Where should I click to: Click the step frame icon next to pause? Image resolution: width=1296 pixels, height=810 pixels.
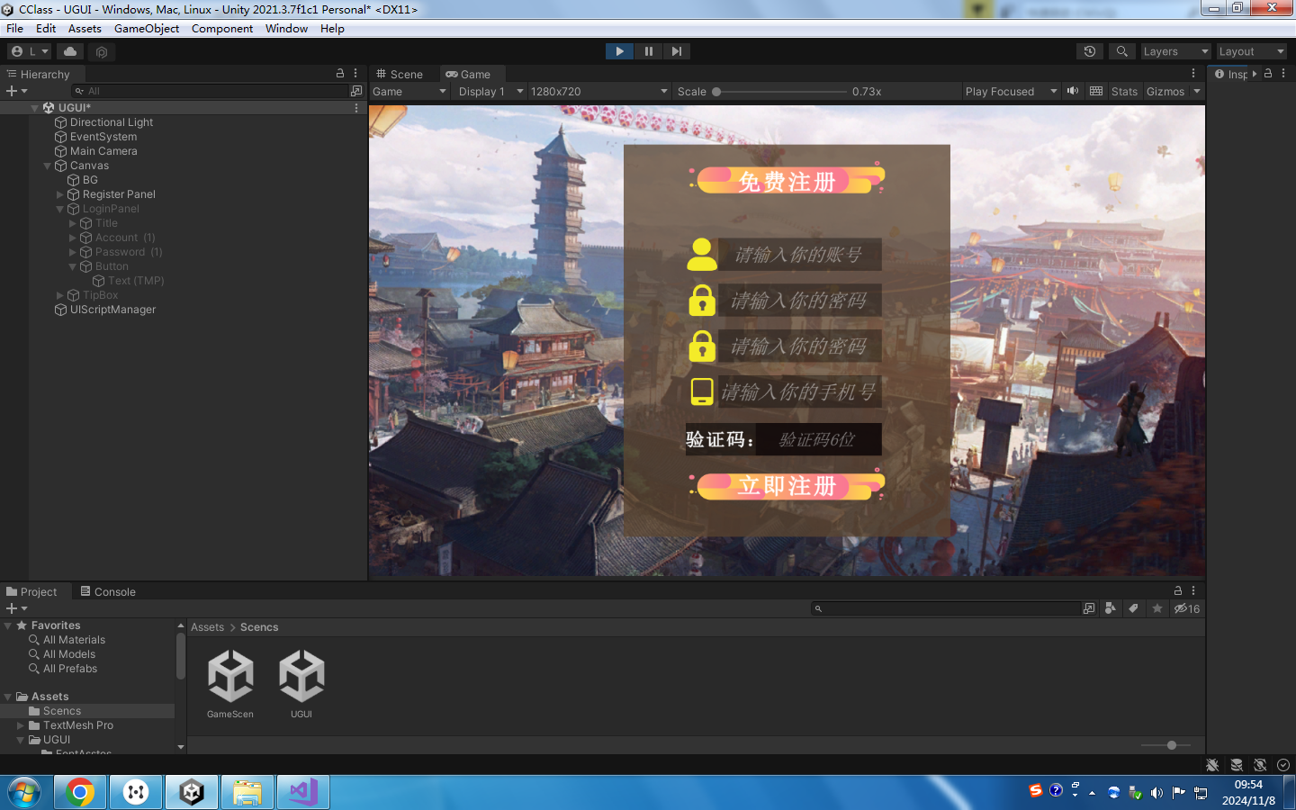pos(677,50)
